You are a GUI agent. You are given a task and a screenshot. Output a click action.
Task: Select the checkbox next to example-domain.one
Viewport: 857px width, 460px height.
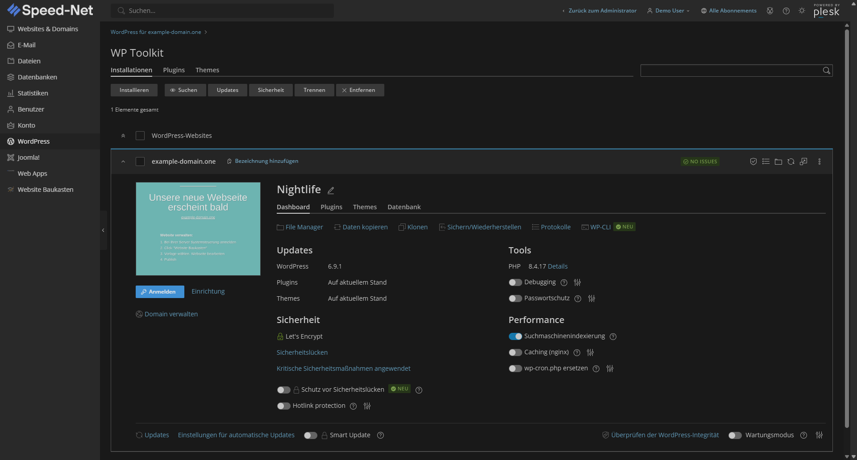pos(140,162)
